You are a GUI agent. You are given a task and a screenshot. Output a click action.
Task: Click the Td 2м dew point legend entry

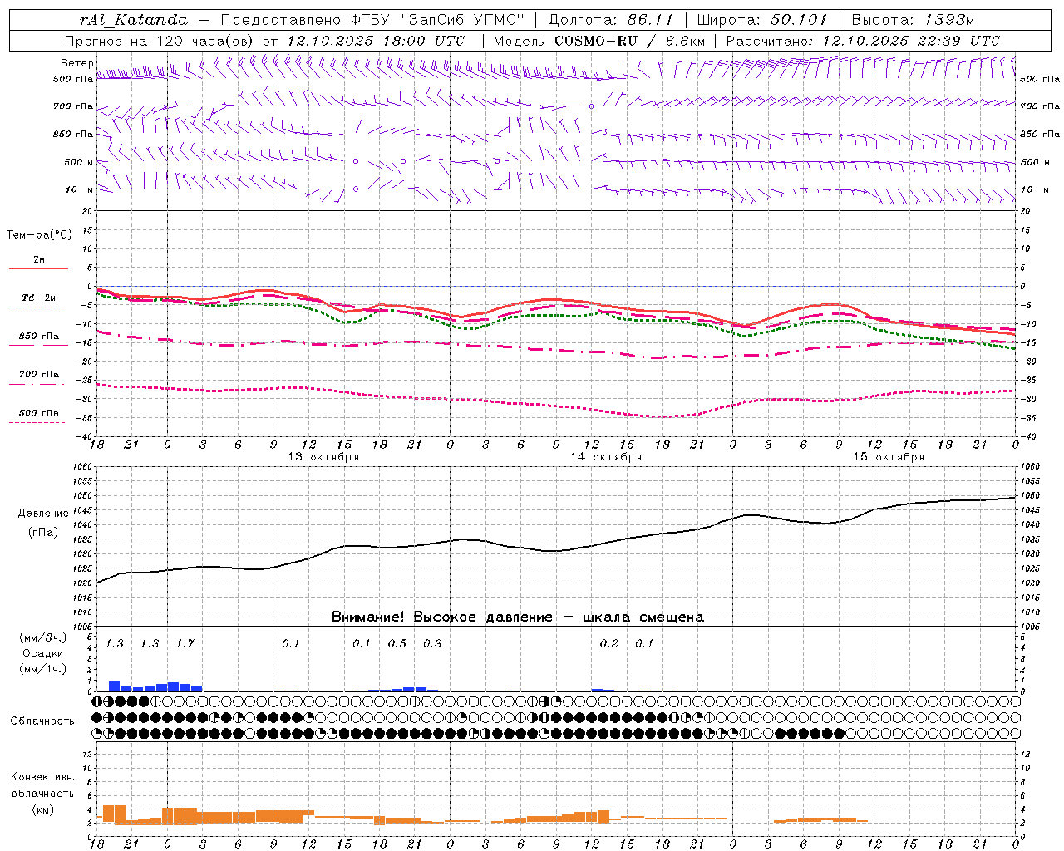(x=38, y=298)
